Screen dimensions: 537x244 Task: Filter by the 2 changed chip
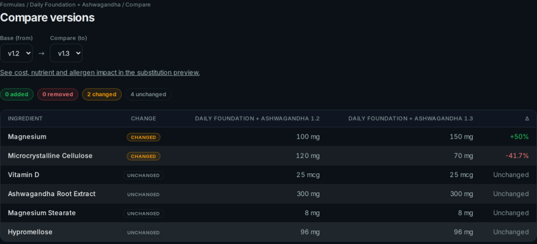pyautogui.click(x=102, y=94)
